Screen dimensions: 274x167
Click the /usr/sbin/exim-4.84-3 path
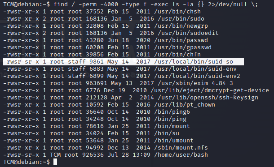pyautogui.click(x=195, y=83)
